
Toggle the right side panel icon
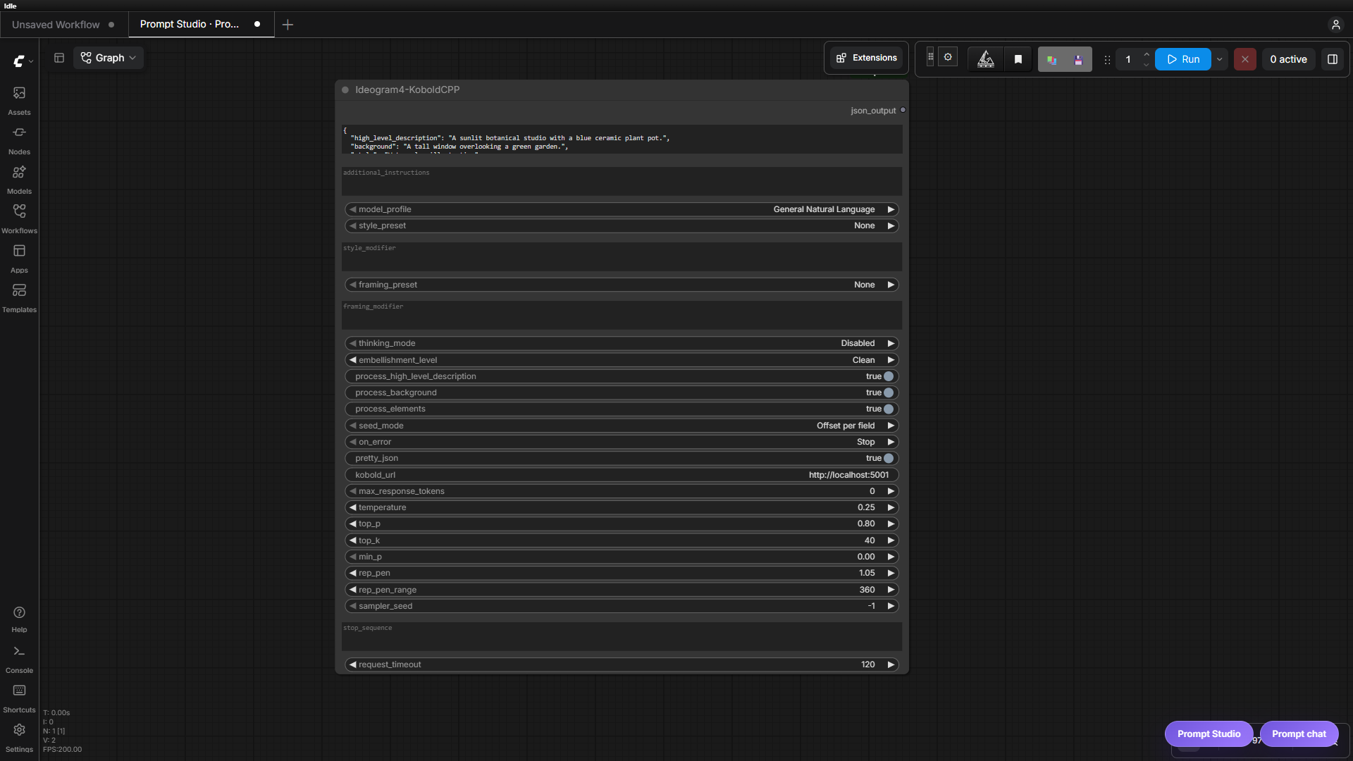coord(1332,59)
